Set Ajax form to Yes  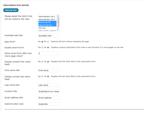pos(42,42)
